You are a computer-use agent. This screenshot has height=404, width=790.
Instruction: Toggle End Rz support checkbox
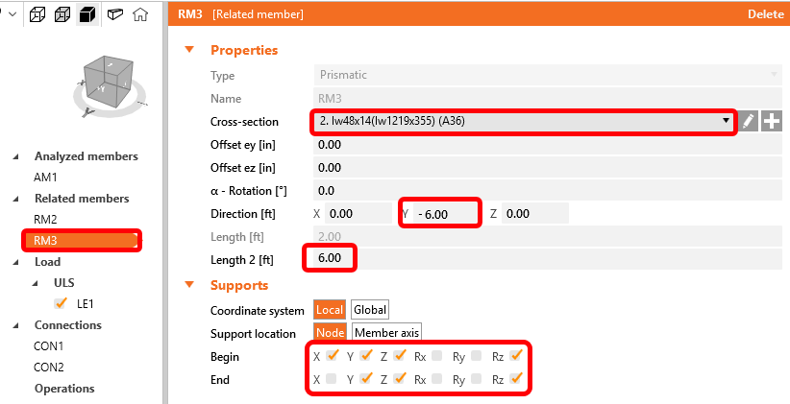tap(515, 378)
